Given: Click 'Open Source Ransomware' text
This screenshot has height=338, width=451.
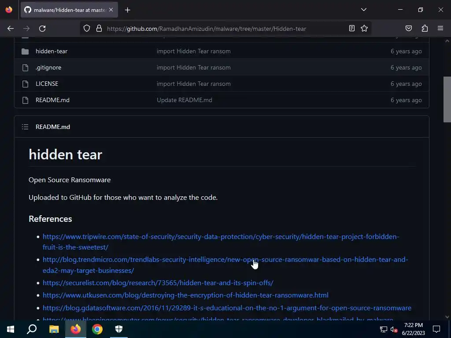Looking at the screenshot, I should coord(70,180).
